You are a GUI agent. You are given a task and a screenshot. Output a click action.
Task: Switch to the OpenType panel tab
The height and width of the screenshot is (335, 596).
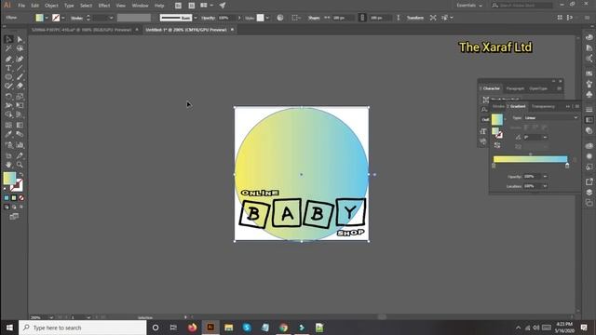pos(538,88)
